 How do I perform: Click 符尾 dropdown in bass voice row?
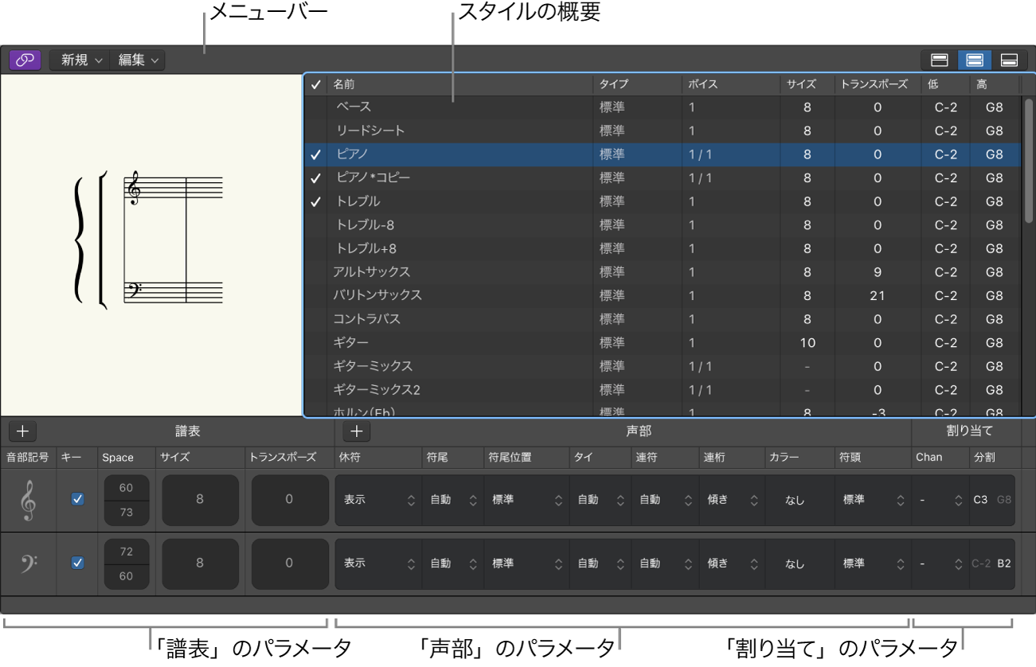(454, 563)
